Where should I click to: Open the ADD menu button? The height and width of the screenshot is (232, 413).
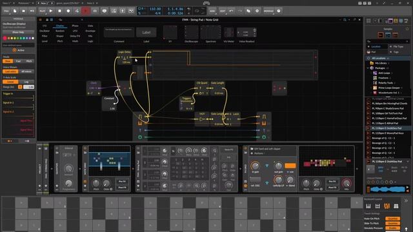pyautogui.click(x=212, y=11)
